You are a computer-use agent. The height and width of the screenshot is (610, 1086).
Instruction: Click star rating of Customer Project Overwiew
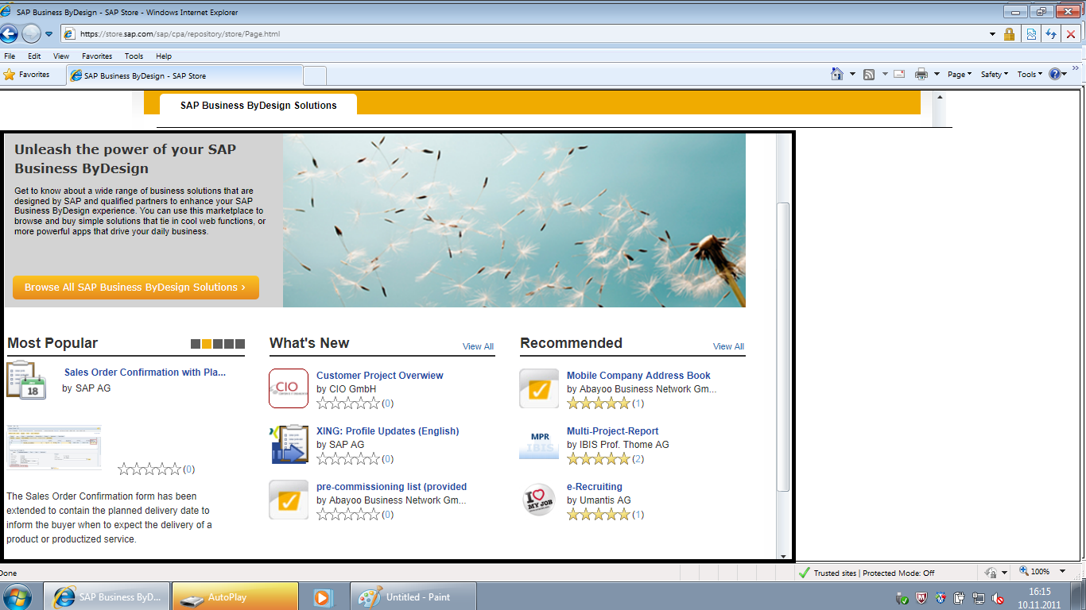348,403
